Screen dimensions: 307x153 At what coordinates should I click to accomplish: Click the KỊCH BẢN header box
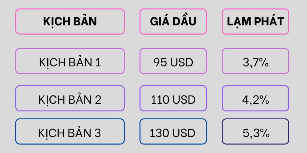[70, 21]
